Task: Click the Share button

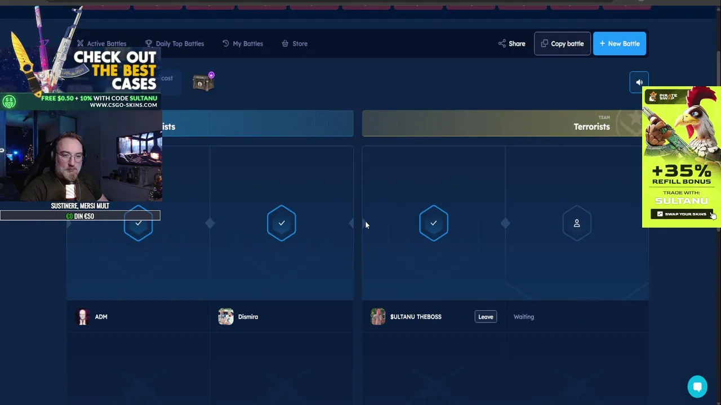Action: (511, 43)
